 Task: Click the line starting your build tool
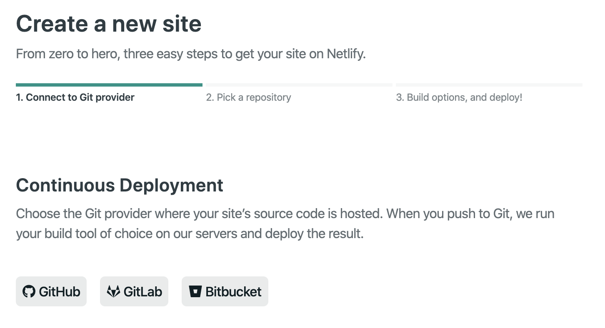pos(190,234)
